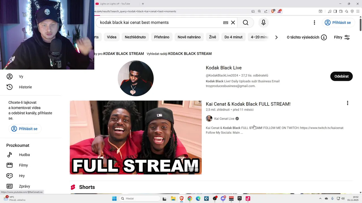Select the 4–20 minut filter chip

tap(259, 37)
